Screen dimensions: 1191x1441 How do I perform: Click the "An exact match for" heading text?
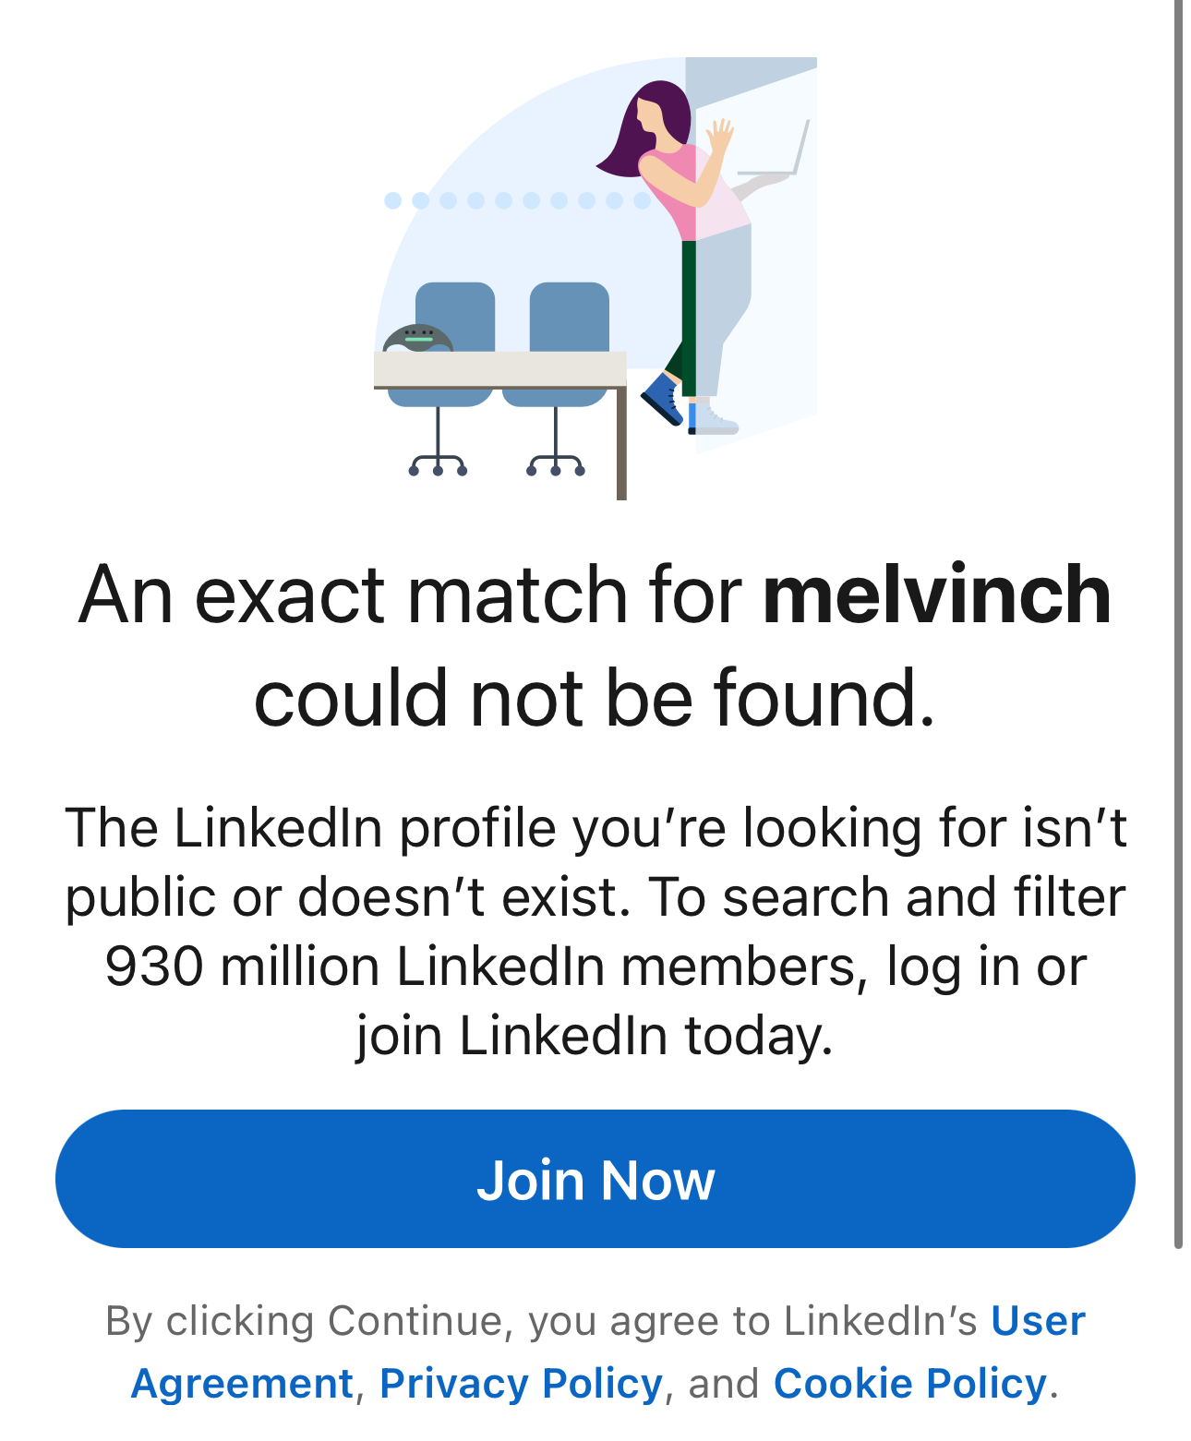click(x=411, y=595)
